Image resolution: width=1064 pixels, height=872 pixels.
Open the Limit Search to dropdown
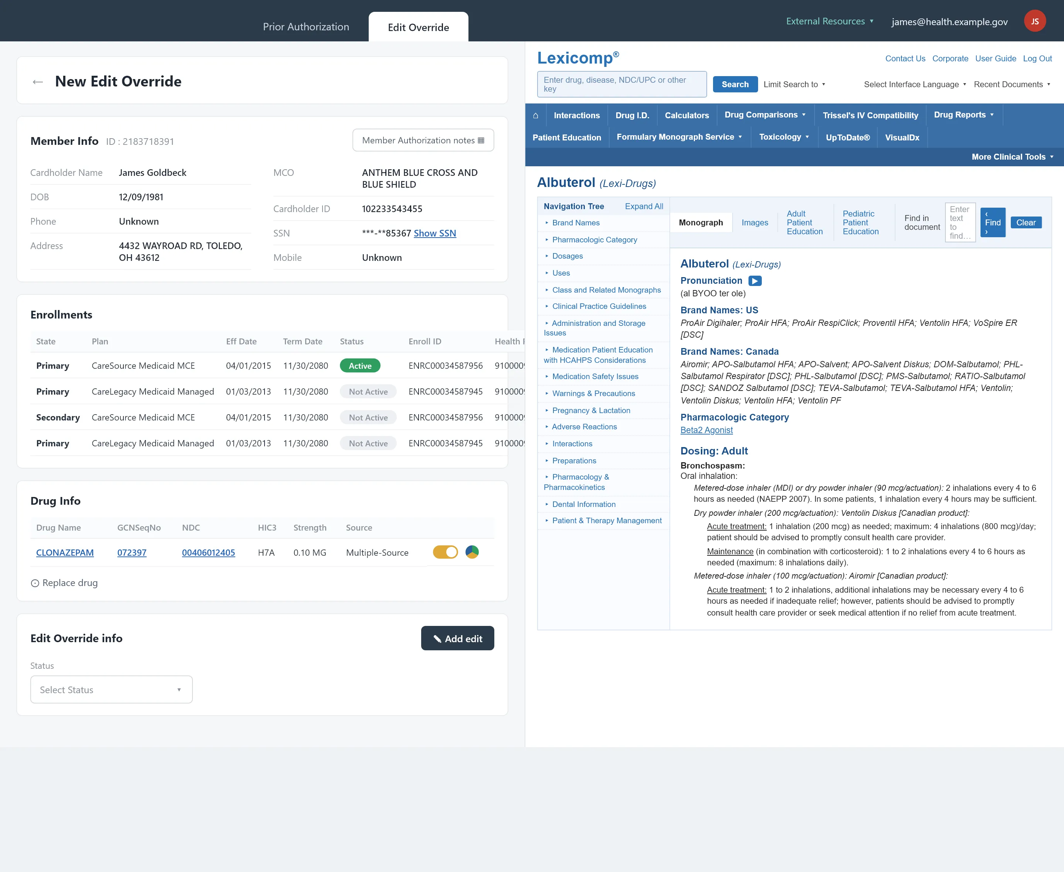(x=794, y=84)
